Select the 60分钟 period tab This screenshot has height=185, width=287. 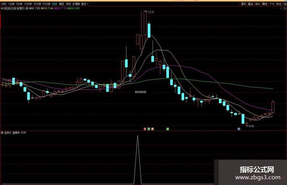46,4
